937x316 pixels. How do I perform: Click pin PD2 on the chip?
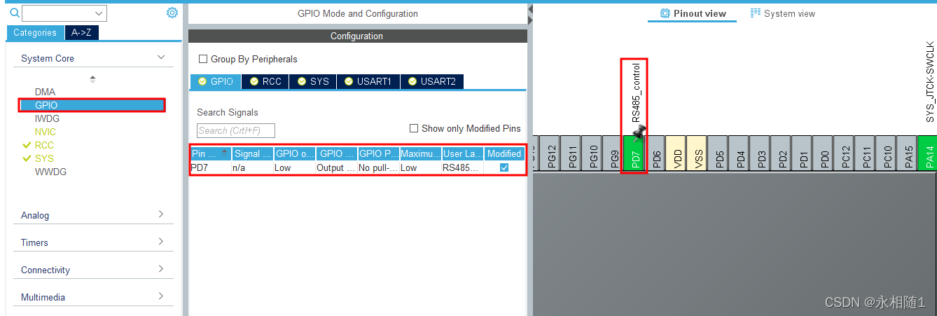(782, 153)
